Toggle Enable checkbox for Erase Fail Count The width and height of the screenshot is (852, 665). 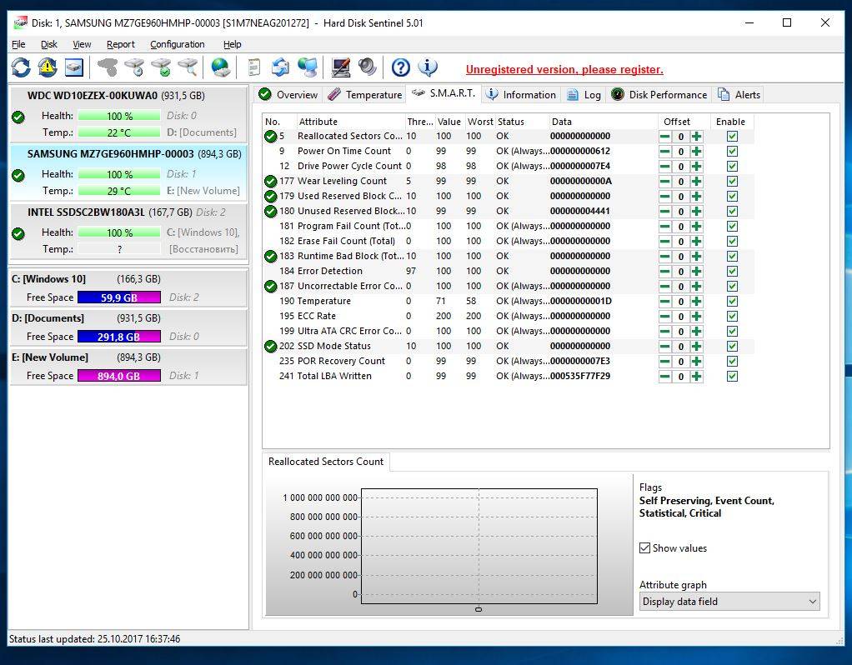pos(732,241)
